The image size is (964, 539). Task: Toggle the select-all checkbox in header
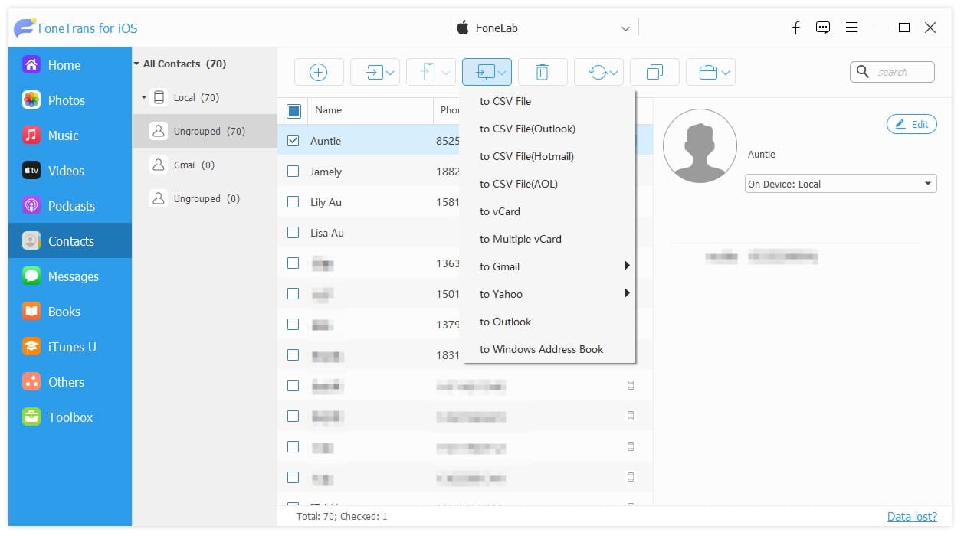(293, 111)
